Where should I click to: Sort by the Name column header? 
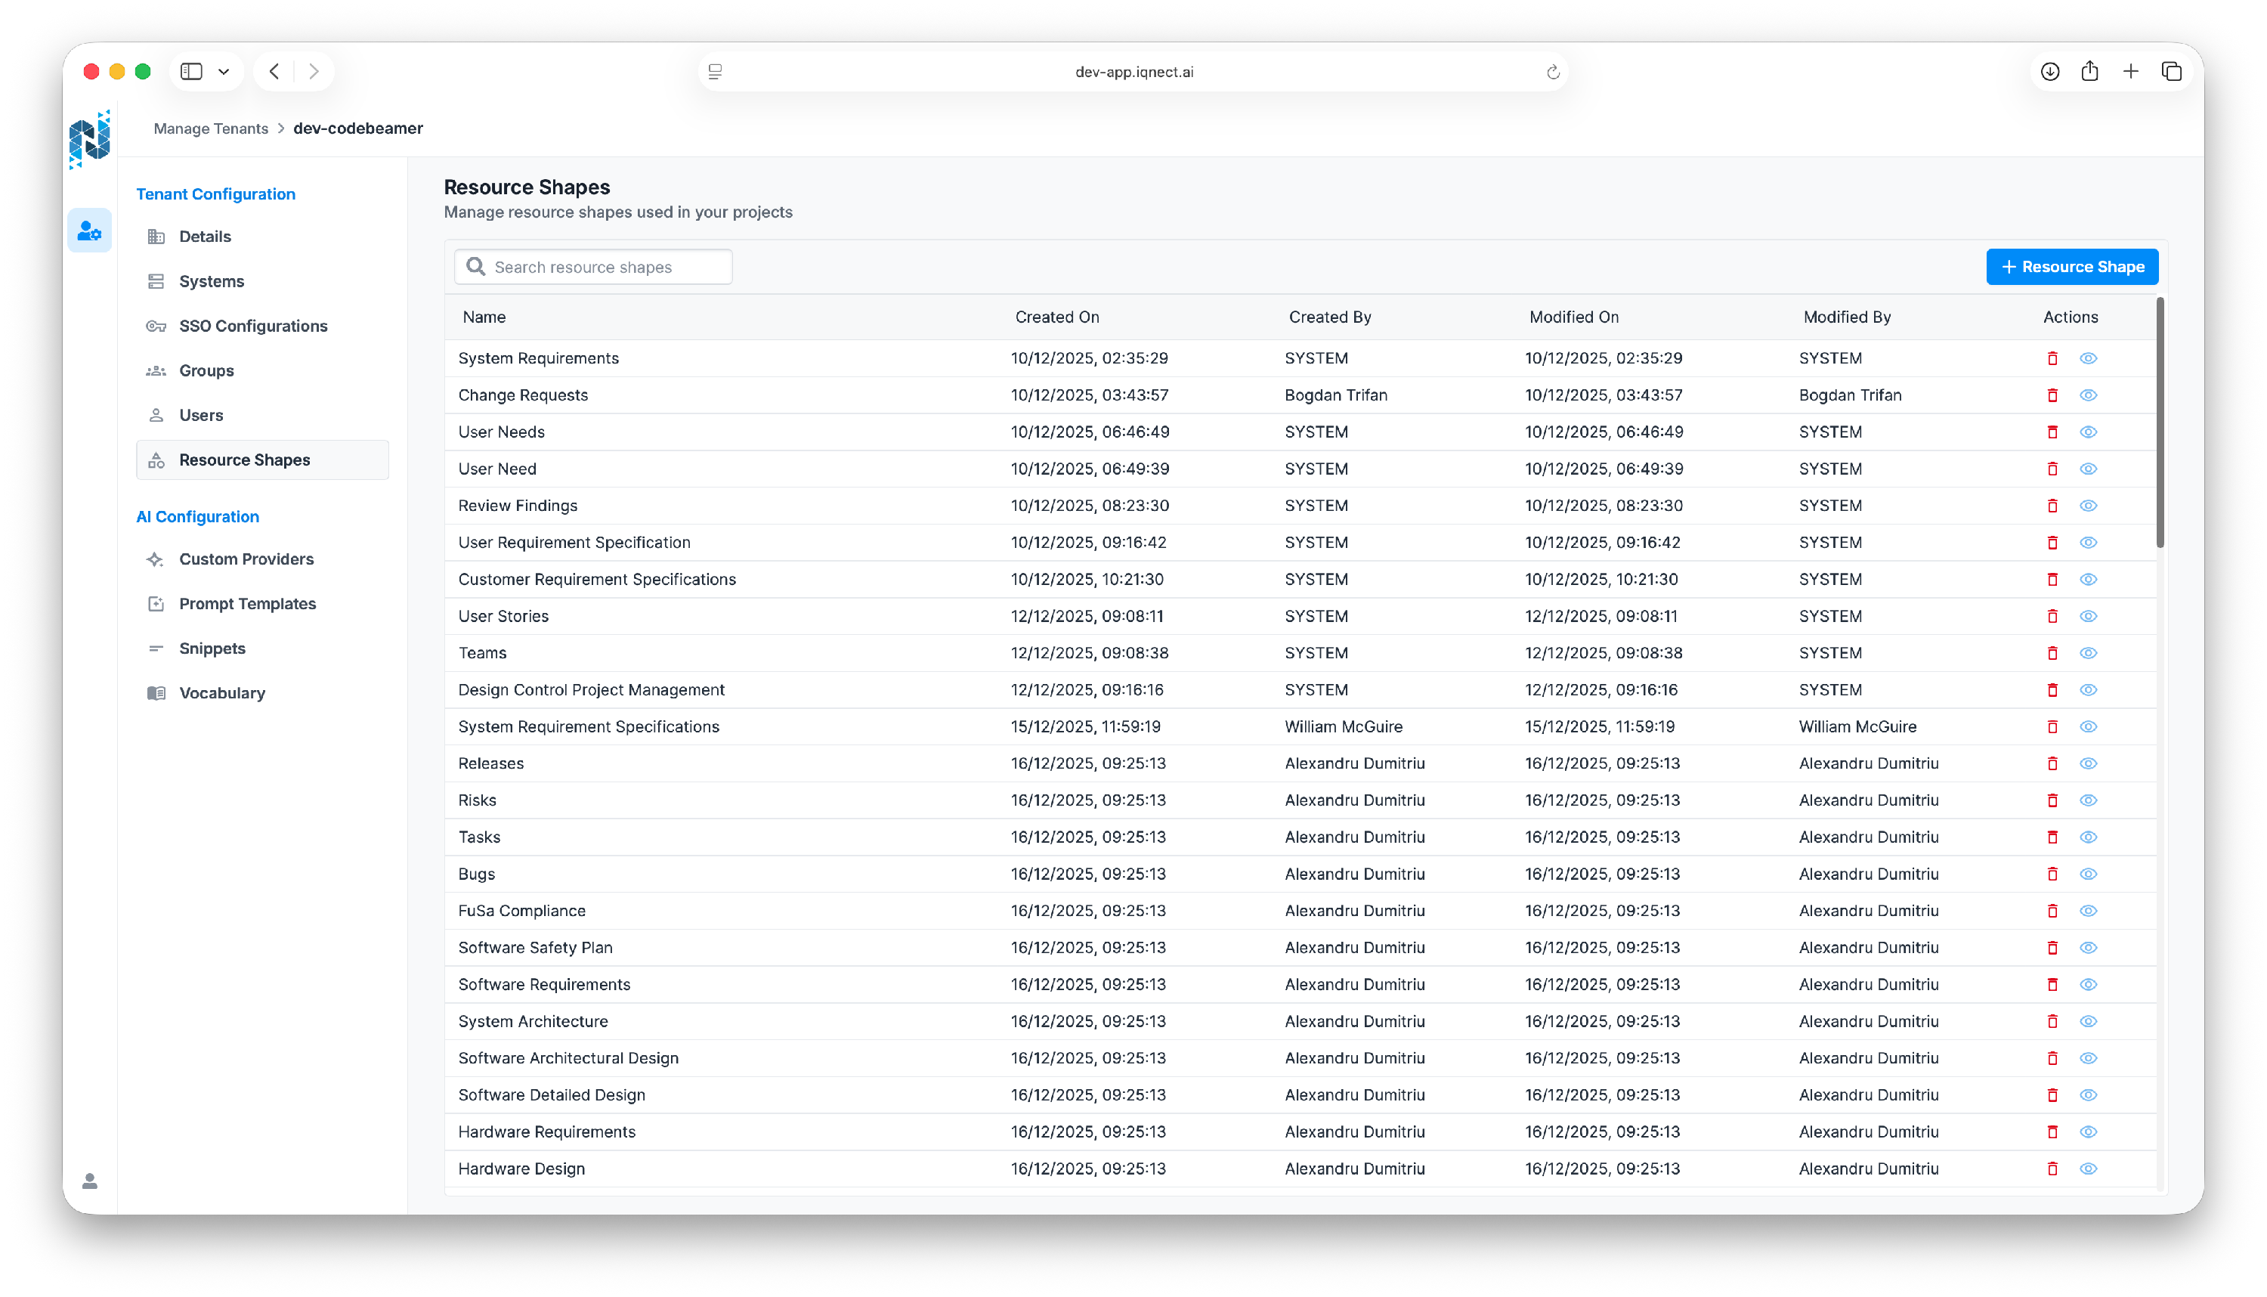(x=484, y=317)
